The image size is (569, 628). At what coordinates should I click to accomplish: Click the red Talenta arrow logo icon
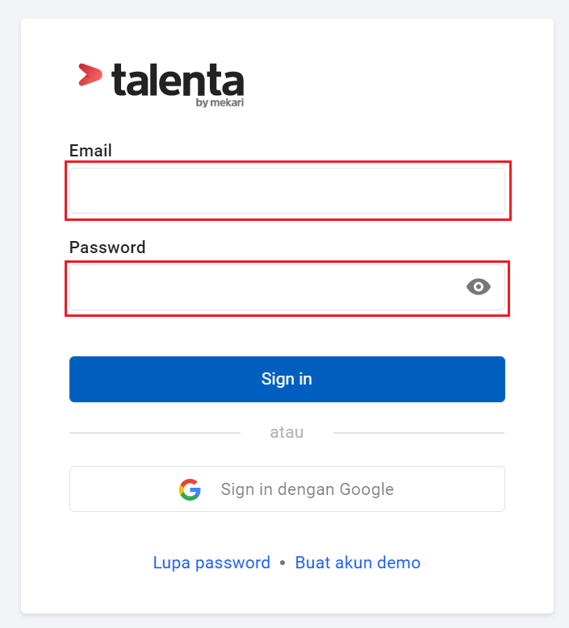(90, 75)
